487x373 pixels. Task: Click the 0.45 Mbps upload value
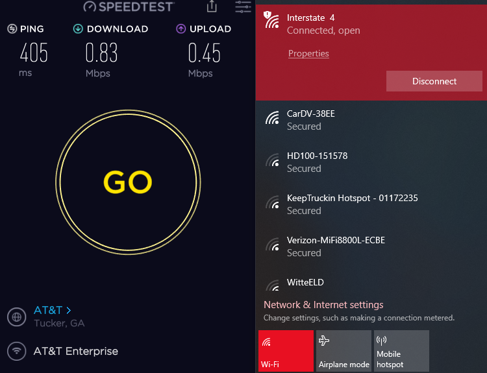coord(204,53)
